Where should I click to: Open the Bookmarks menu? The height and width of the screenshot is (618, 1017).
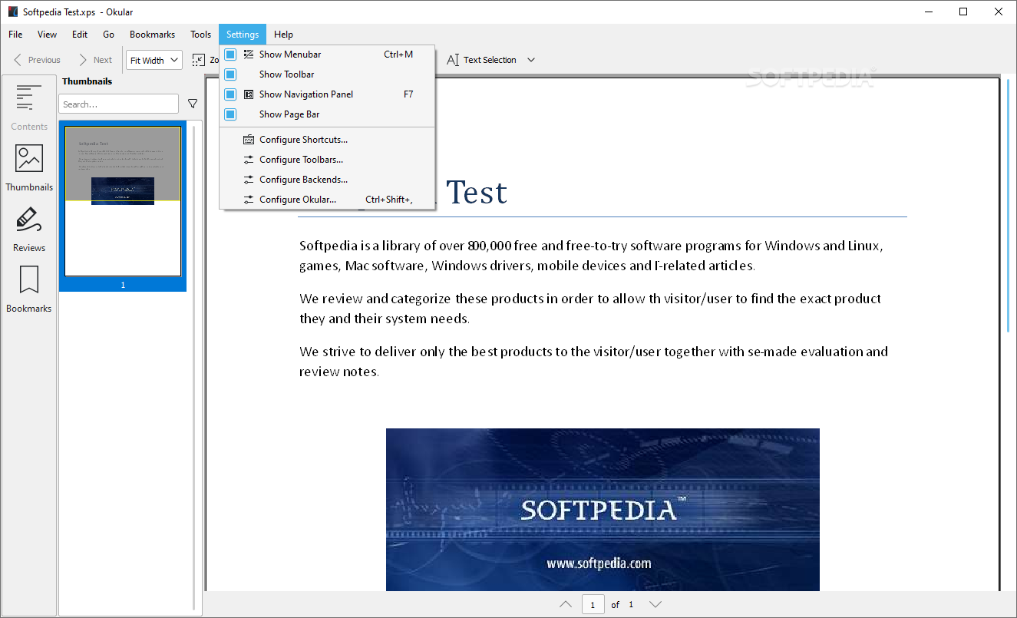(152, 35)
